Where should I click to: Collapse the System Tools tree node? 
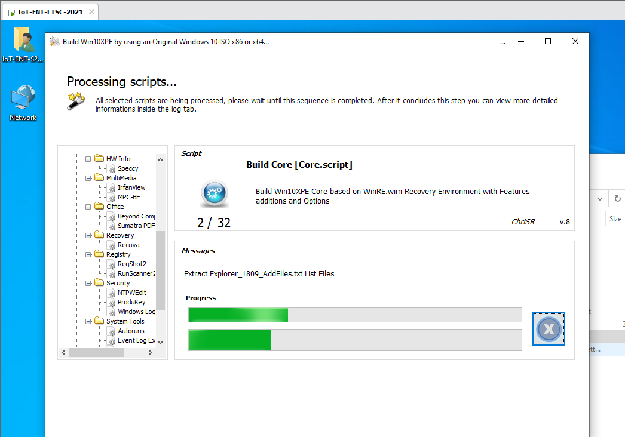88,321
